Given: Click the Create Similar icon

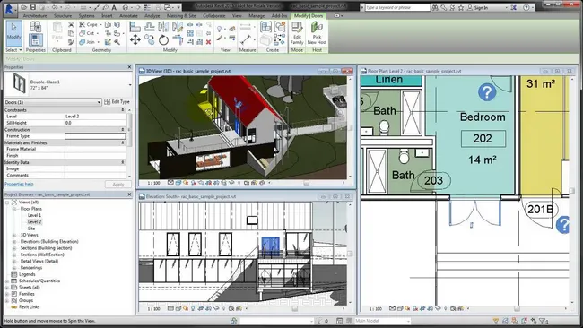Looking at the screenshot, I should [x=280, y=39].
